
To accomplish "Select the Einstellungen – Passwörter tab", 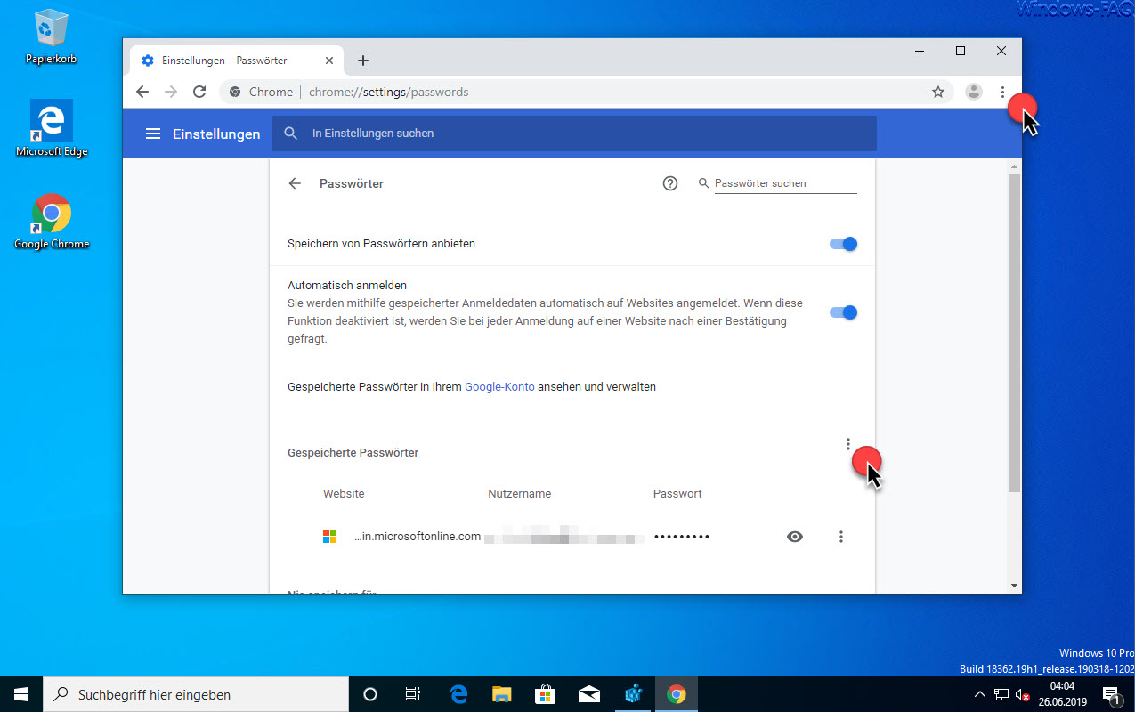I will click(x=236, y=61).
